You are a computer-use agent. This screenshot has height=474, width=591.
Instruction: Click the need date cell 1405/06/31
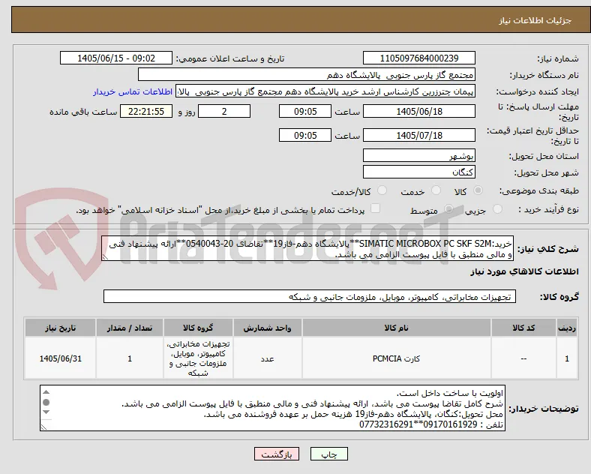[60, 358]
